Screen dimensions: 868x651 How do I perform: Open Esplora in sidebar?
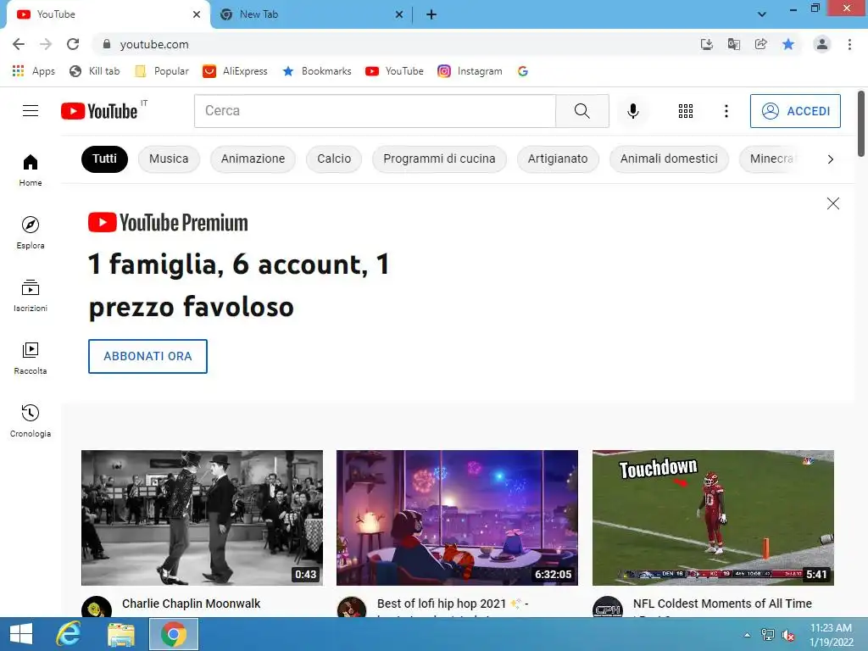coord(31,232)
